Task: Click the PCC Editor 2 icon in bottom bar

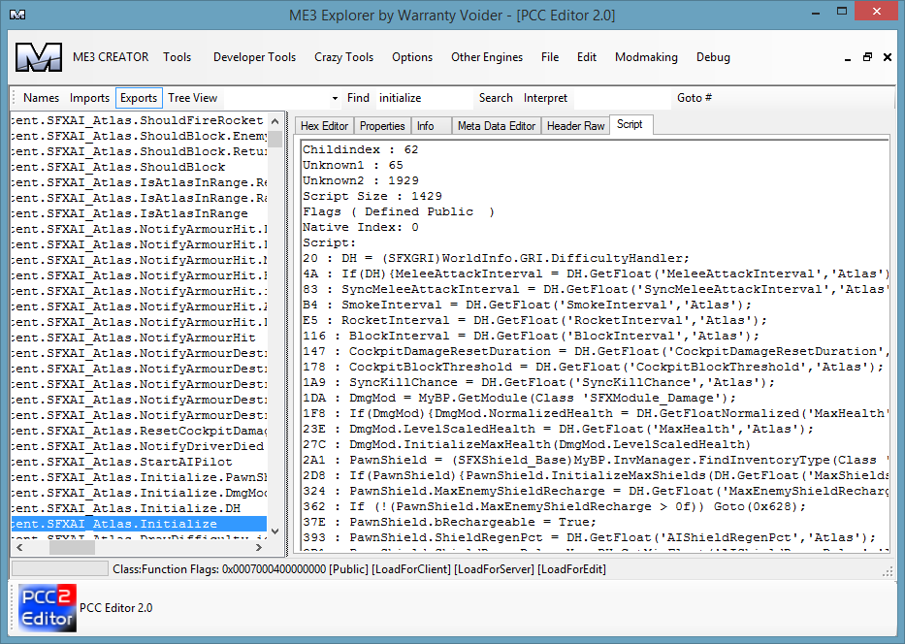Action: click(x=47, y=608)
